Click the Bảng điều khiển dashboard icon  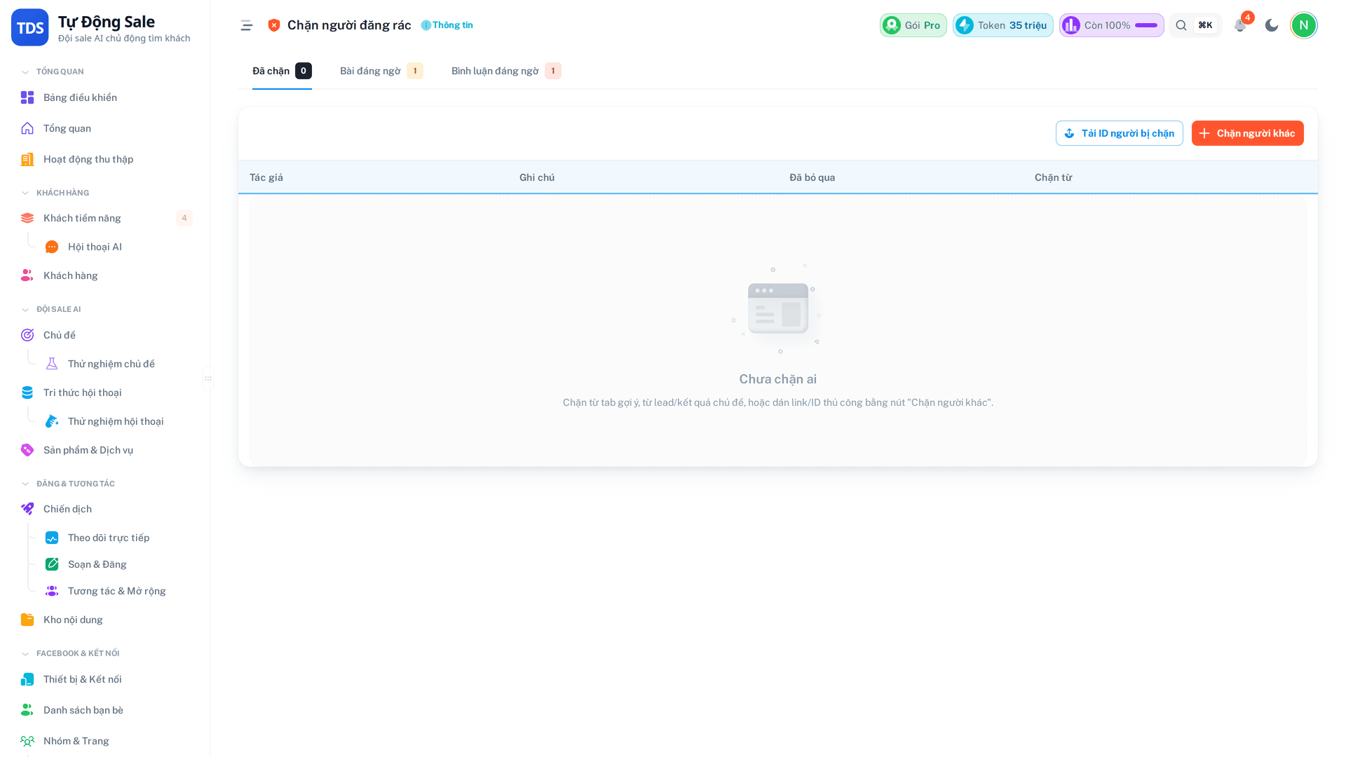[x=27, y=97]
